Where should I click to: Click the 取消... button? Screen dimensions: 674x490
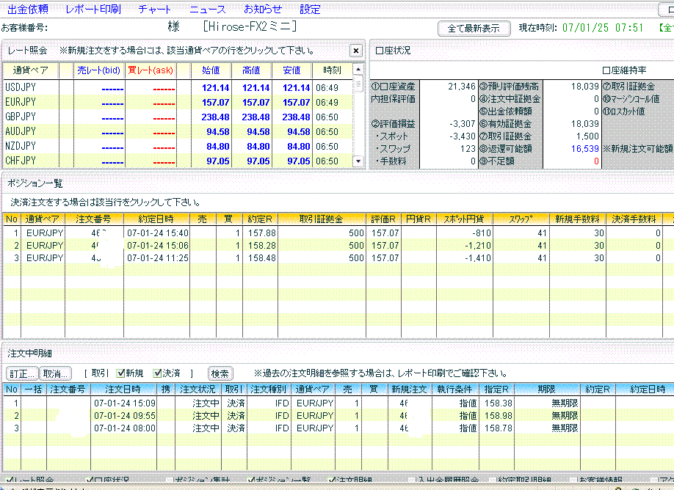(x=56, y=373)
